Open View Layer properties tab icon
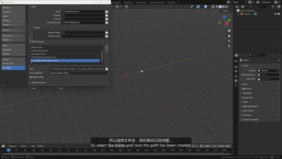 (x=236, y=76)
